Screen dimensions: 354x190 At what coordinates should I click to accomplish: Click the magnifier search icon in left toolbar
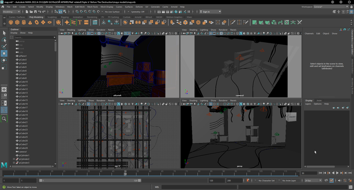click(x=4, y=119)
